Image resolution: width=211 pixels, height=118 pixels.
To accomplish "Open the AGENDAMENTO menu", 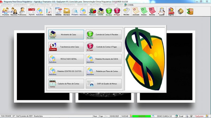I will [x=21, y=5].
